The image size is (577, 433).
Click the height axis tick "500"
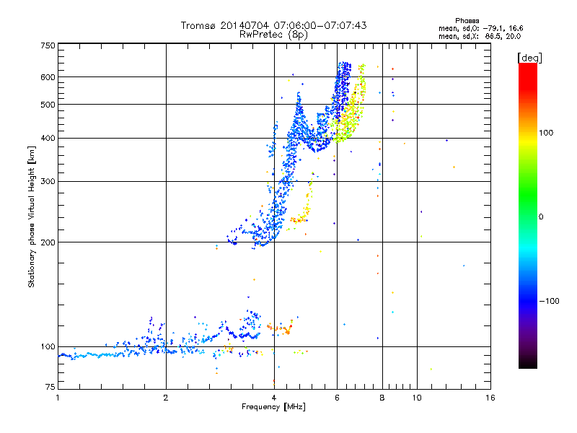(48, 105)
